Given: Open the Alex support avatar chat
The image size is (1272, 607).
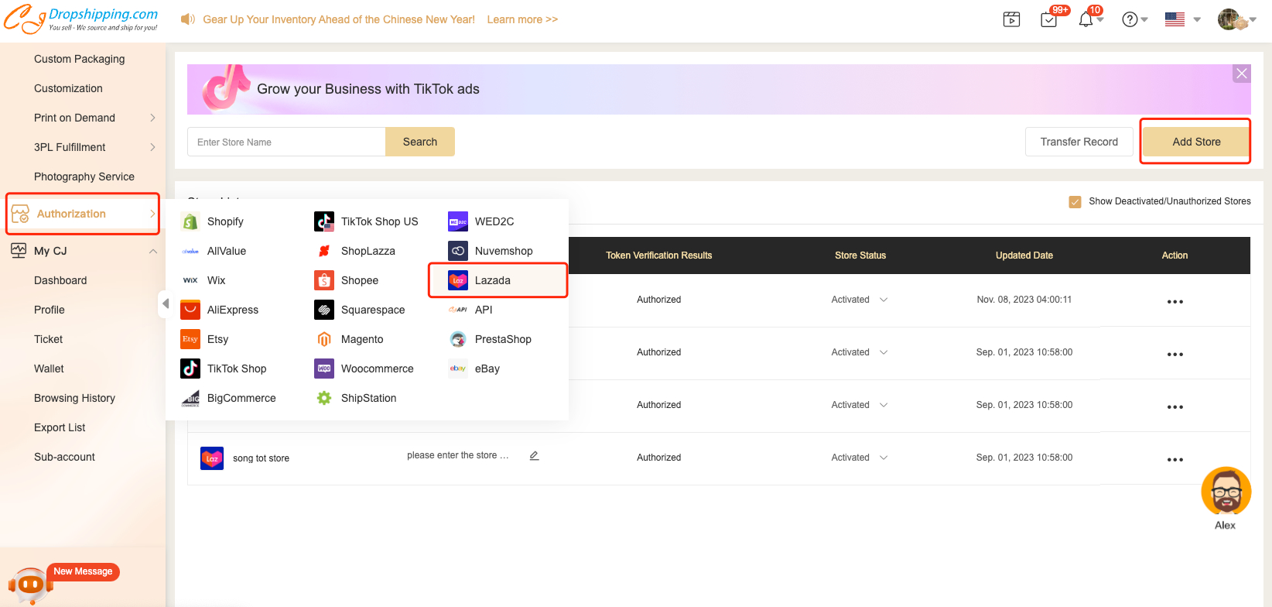Looking at the screenshot, I should tap(1226, 492).
